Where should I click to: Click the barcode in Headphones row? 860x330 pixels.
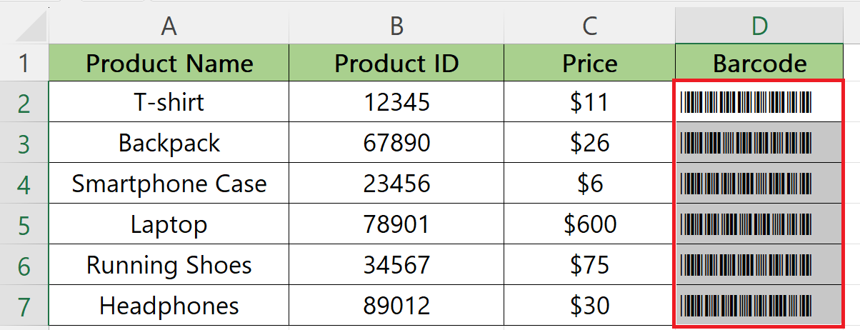click(x=747, y=306)
